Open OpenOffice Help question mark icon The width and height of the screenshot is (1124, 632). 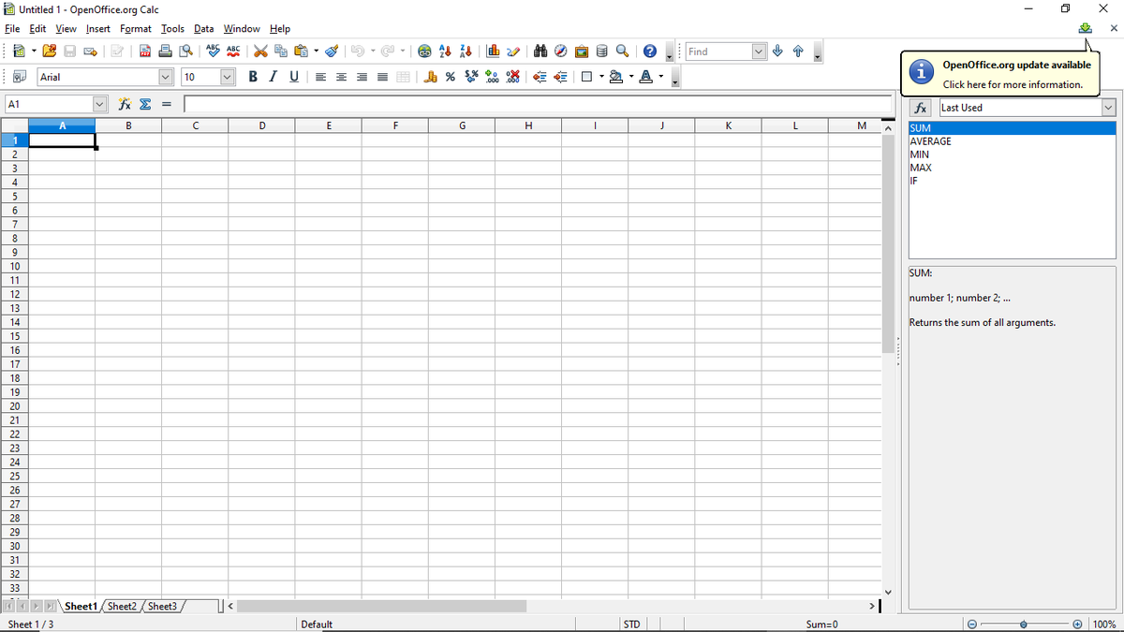pos(648,51)
